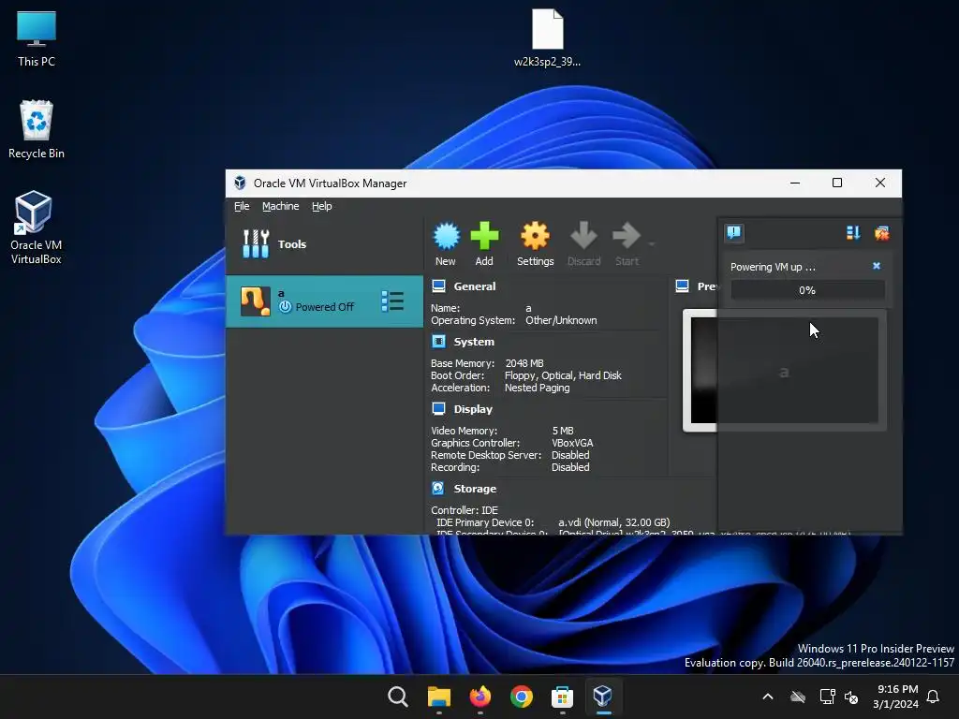Launch Firefox from taskbar
Viewport: 959px width, 719px height.
coord(480,697)
